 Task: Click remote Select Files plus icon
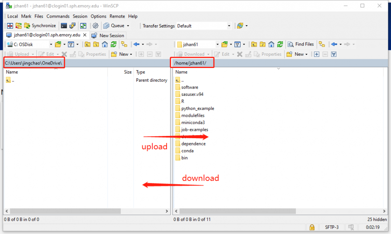click(x=317, y=54)
